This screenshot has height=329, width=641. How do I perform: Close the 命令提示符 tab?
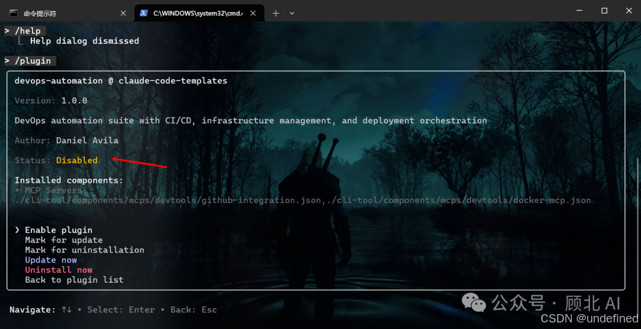tap(123, 13)
